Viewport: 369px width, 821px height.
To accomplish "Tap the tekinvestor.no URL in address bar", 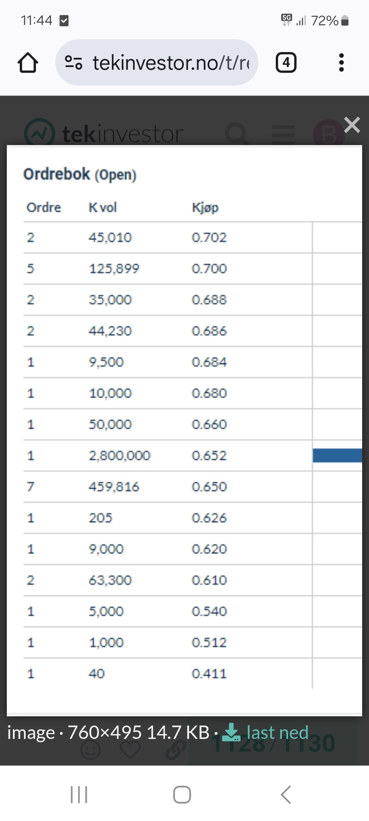I will tap(171, 63).
